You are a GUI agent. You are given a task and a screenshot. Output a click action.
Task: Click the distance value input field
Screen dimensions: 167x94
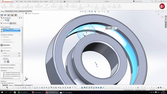point(11,53)
